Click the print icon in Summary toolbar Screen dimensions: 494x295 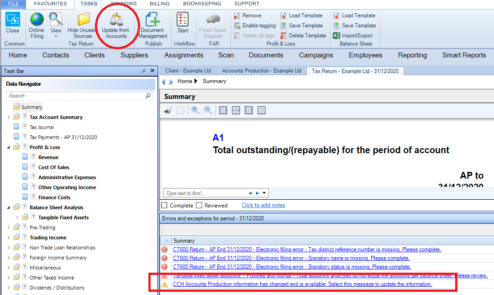tap(168, 110)
